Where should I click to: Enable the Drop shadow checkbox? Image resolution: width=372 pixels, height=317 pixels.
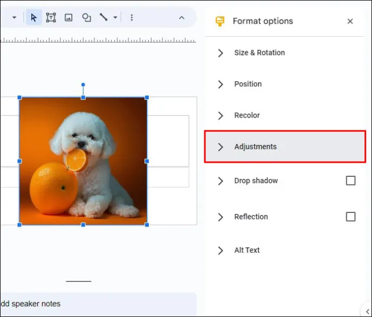click(350, 181)
